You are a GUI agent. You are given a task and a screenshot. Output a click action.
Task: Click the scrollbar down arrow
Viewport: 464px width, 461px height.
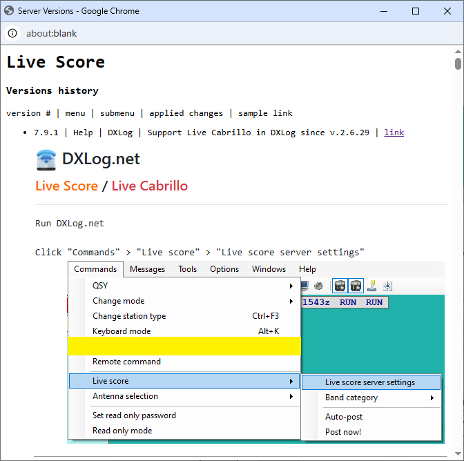pyautogui.click(x=458, y=454)
